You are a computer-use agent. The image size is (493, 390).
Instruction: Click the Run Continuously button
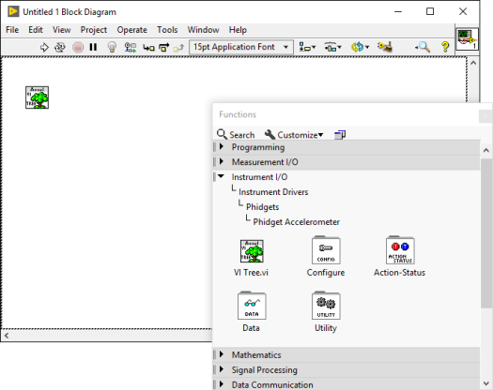tap(60, 48)
